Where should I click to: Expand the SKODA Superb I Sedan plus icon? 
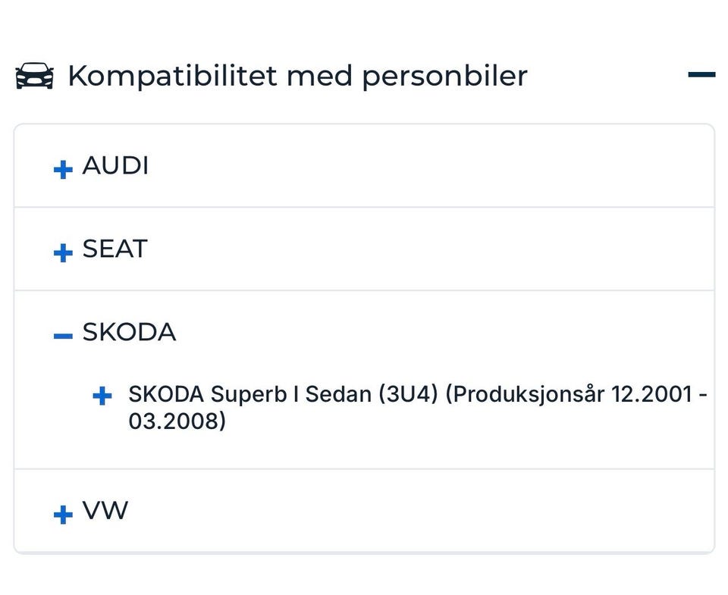pyautogui.click(x=102, y=396)
